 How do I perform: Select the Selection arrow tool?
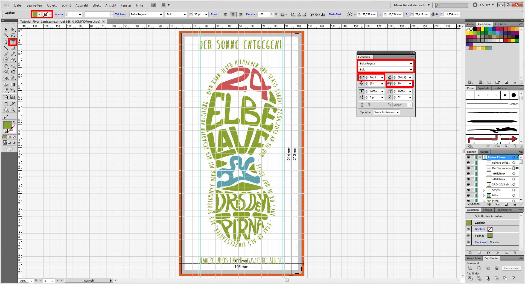tap(6, 29)
